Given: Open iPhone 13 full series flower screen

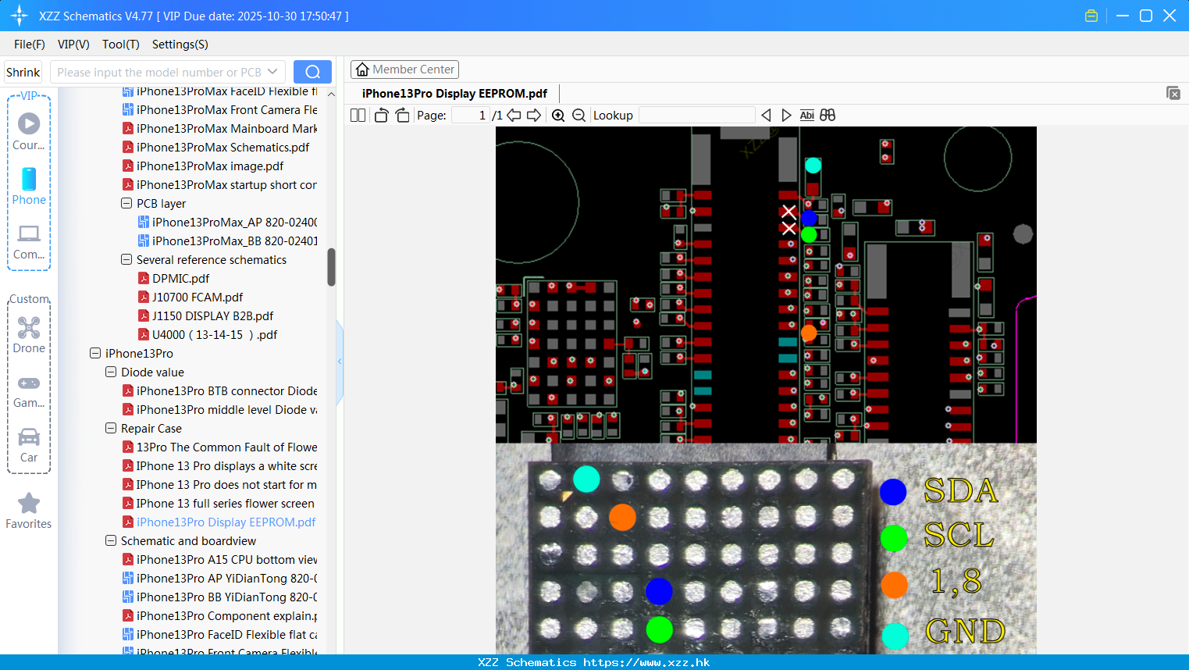Looking at the screenshot, I should (225, 503).
